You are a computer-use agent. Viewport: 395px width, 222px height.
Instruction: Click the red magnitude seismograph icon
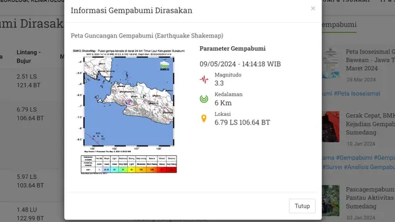click(204, 80)
